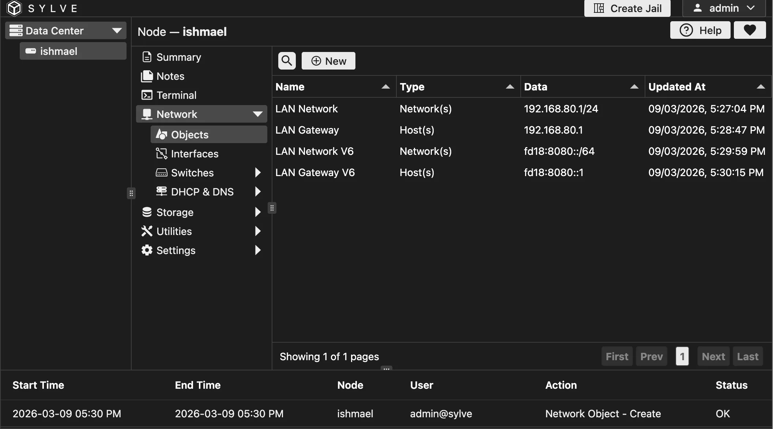Toggle sort order for the Type column
The image size is (773, 429).
click(510, 87)
